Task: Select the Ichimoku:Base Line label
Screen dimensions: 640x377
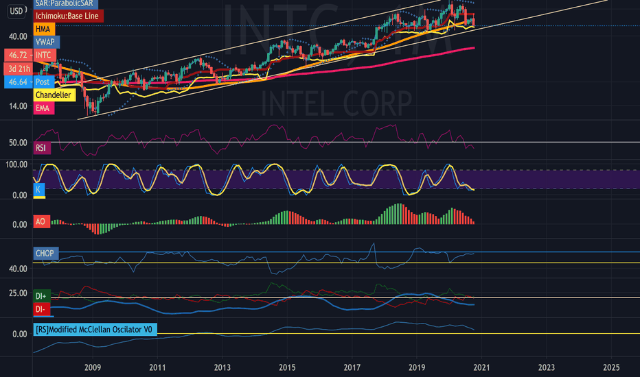Action: click(x=67, y=16)
